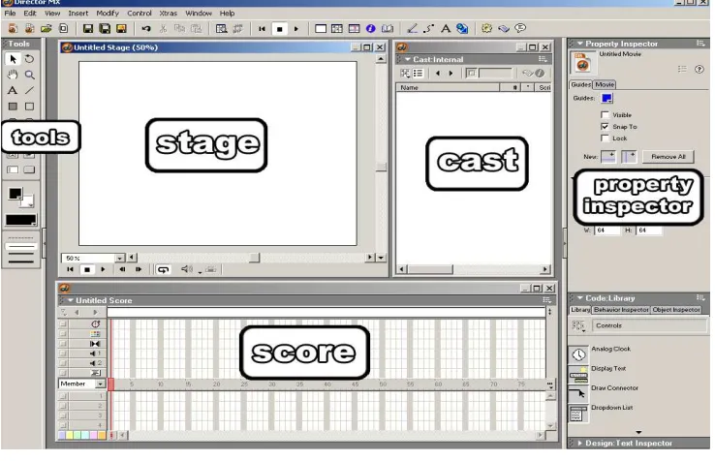Viewport: 715px width, 461px height.
Task: Add a new vertical guide button
Action: coord(629,156)
